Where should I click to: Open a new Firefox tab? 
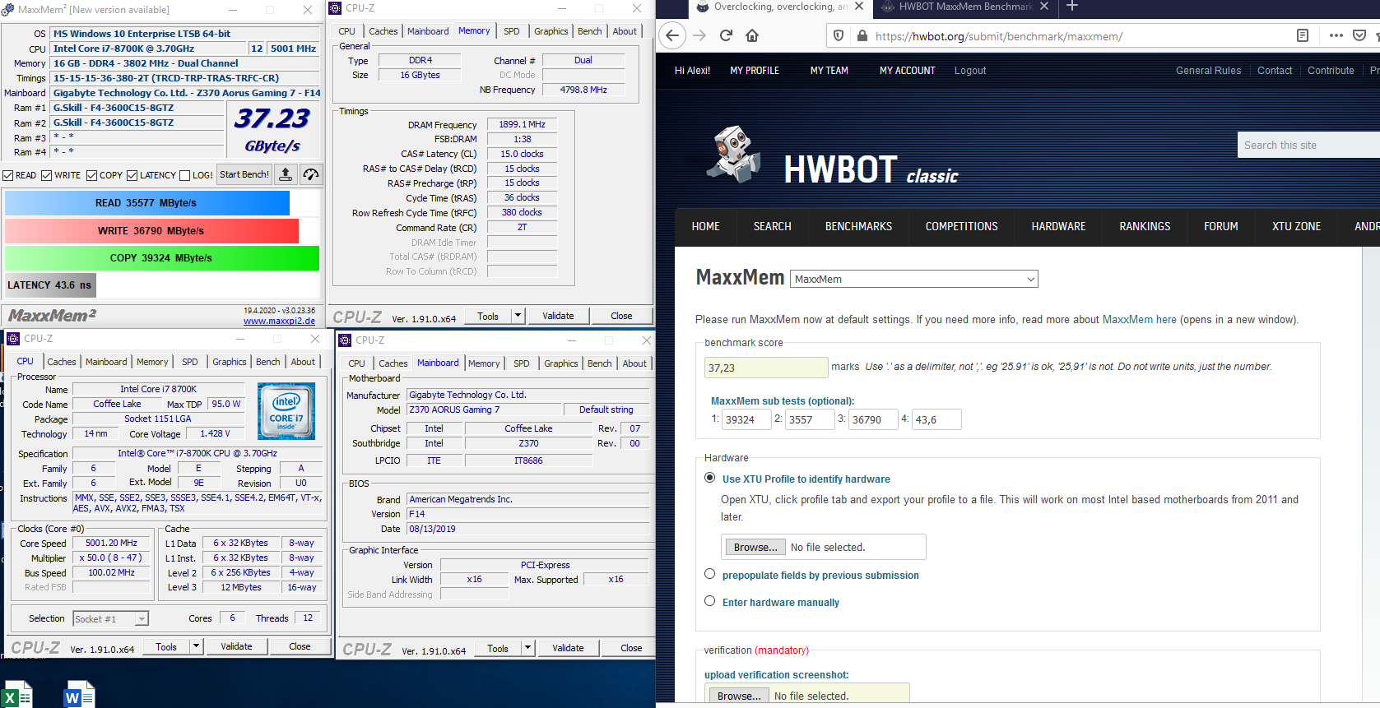(1071, 7)
